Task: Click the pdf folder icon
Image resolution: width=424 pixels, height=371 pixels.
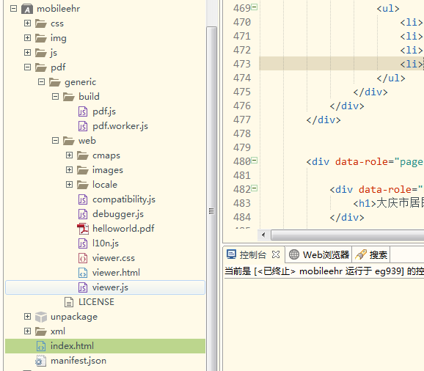Action: (41, 67)
